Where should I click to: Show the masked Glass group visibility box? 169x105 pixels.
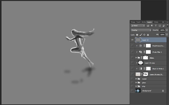pyautogui.click(x=132, y=58)
